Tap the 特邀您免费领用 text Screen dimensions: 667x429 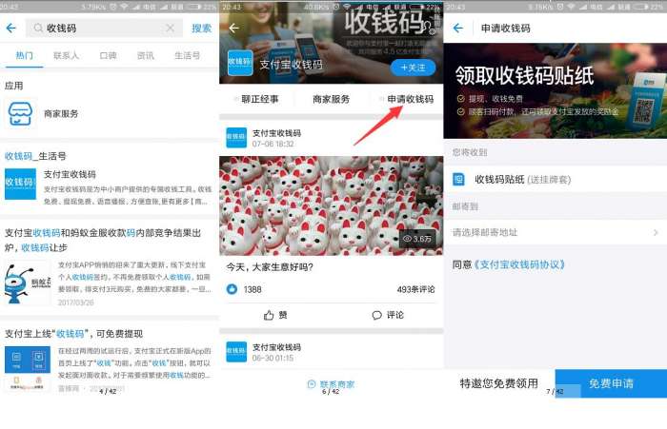coord(499,383)
